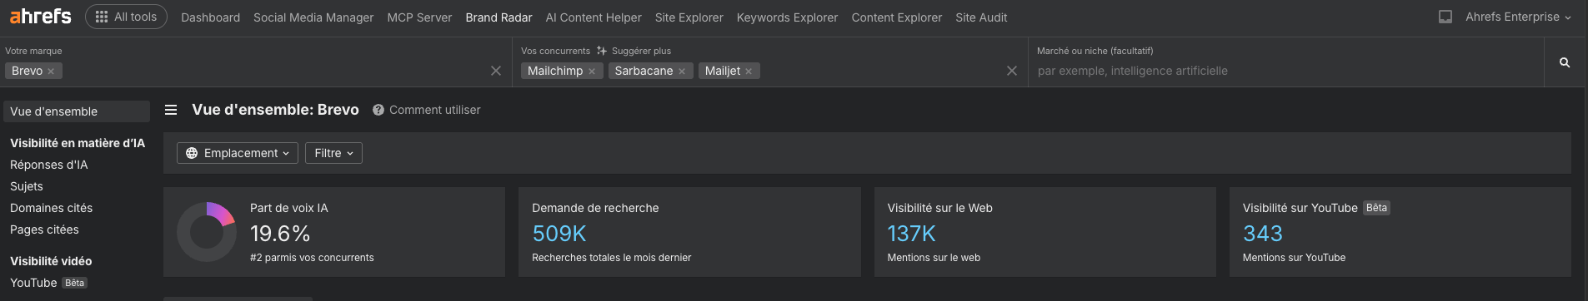Click the Mailjet competitor tag text
The image size is (1588, 301).
(x=723, y=71)
